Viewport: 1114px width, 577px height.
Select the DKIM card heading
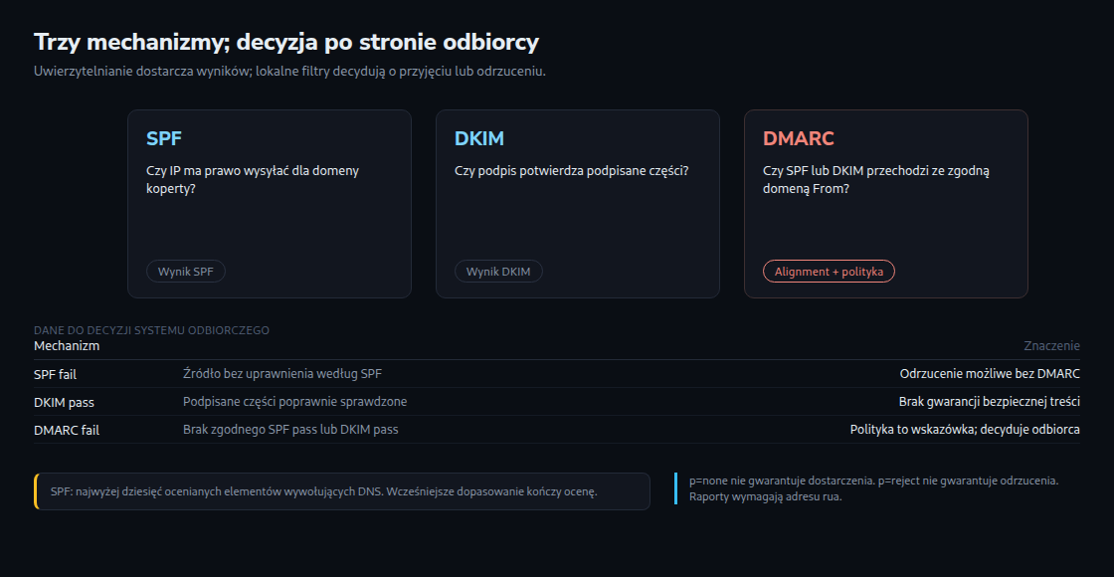[478, 138]
